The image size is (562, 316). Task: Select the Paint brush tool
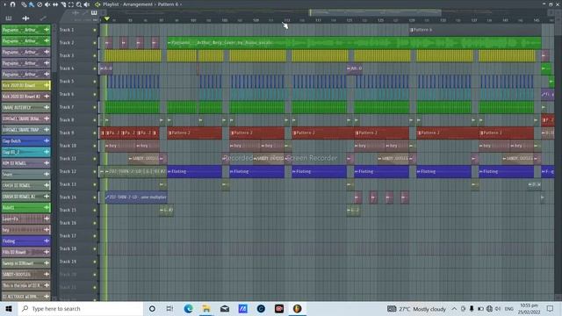coord(32,4)
